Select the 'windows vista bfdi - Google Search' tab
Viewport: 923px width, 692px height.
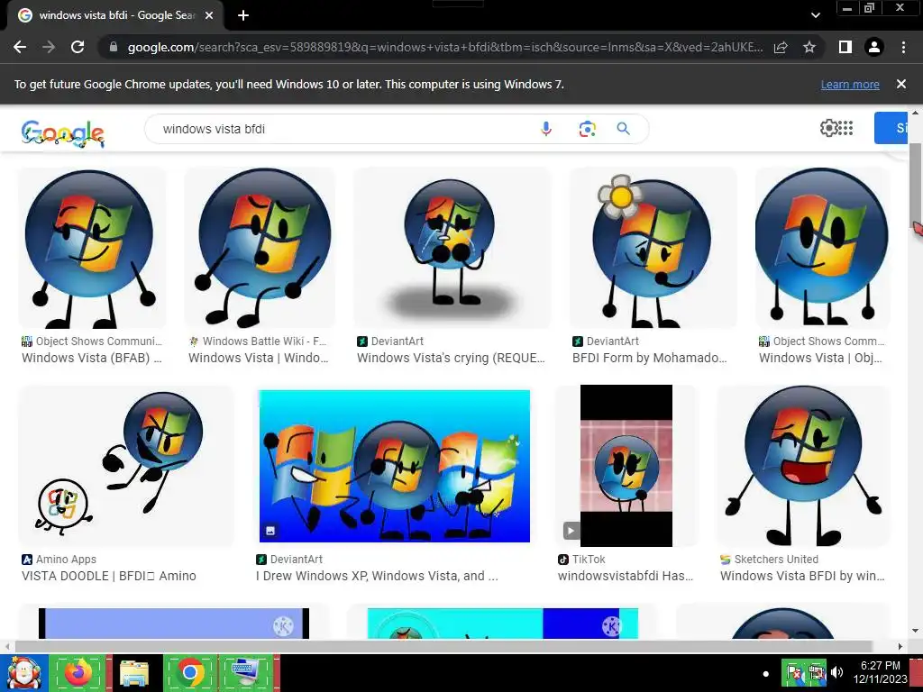pos(115,15)
